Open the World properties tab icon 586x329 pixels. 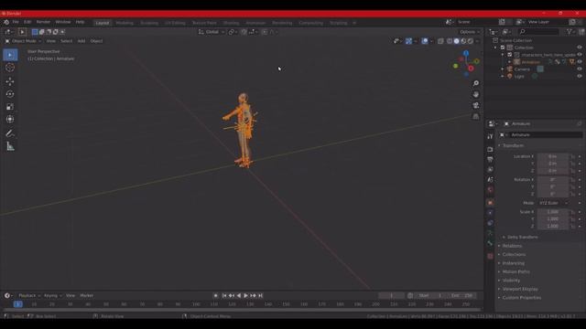pos(491,189)
